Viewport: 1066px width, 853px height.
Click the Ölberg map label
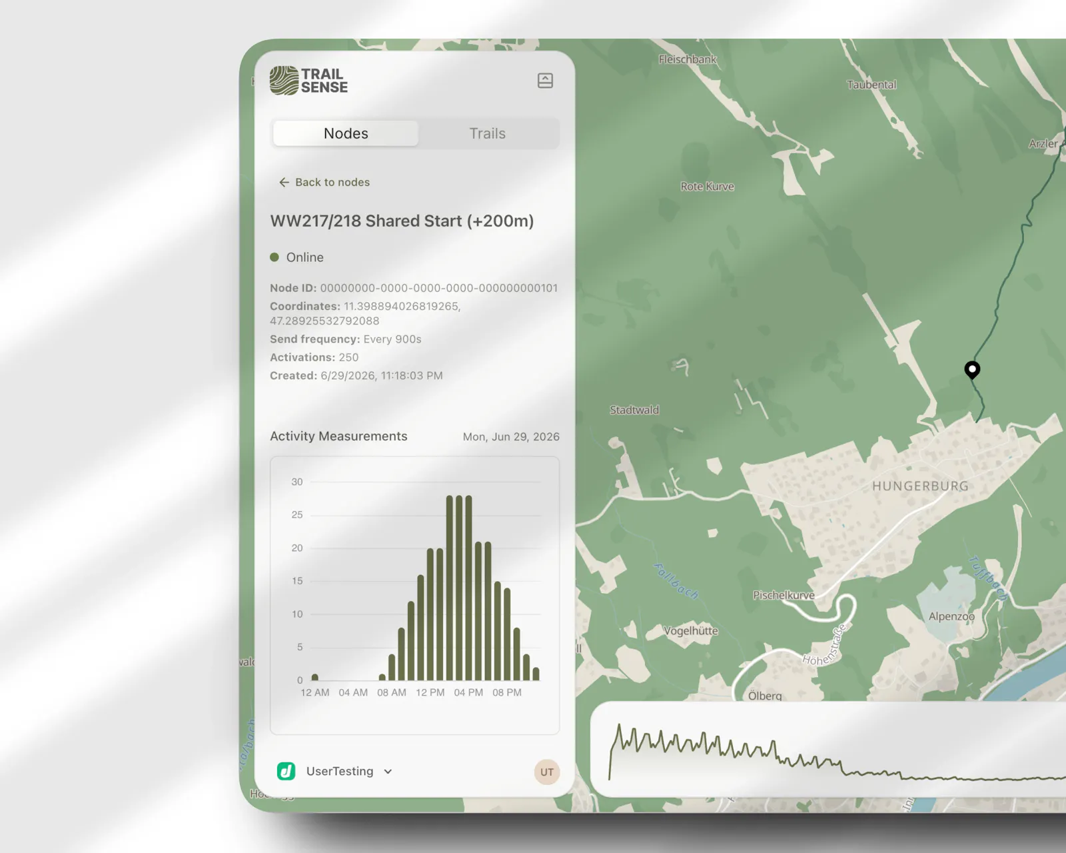765,696
